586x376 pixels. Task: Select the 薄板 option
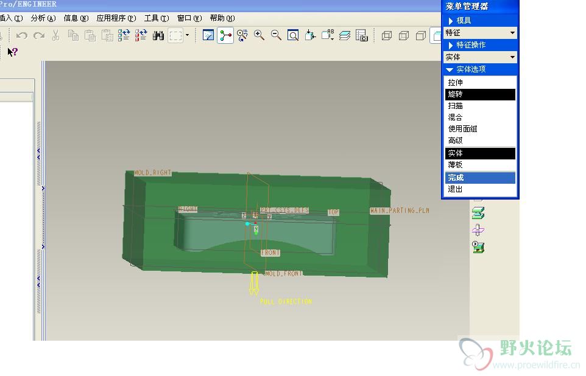(x=480, y=165)
